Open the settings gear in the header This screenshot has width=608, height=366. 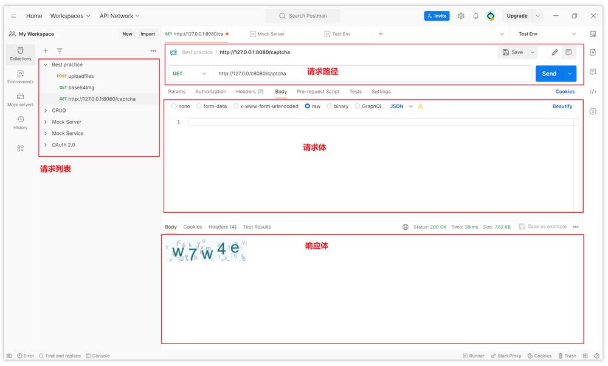461,16
